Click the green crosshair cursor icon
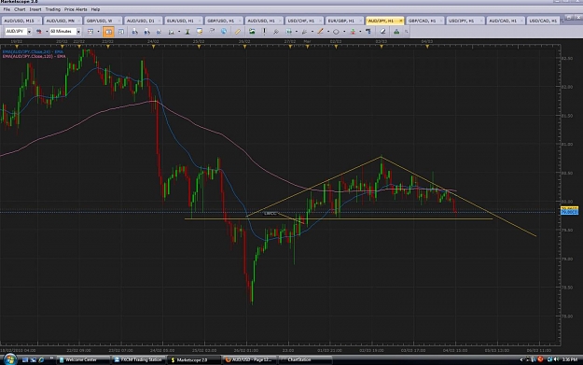 pos(289,31)
